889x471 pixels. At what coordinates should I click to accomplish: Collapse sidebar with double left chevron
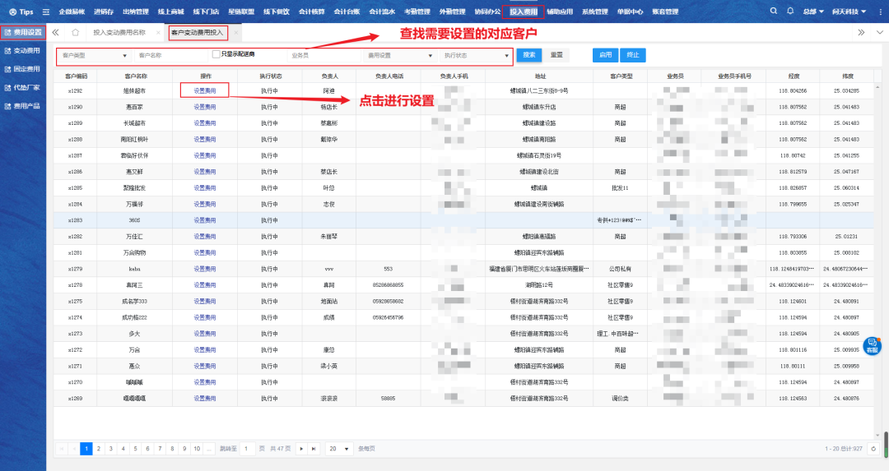coord(55,32)
